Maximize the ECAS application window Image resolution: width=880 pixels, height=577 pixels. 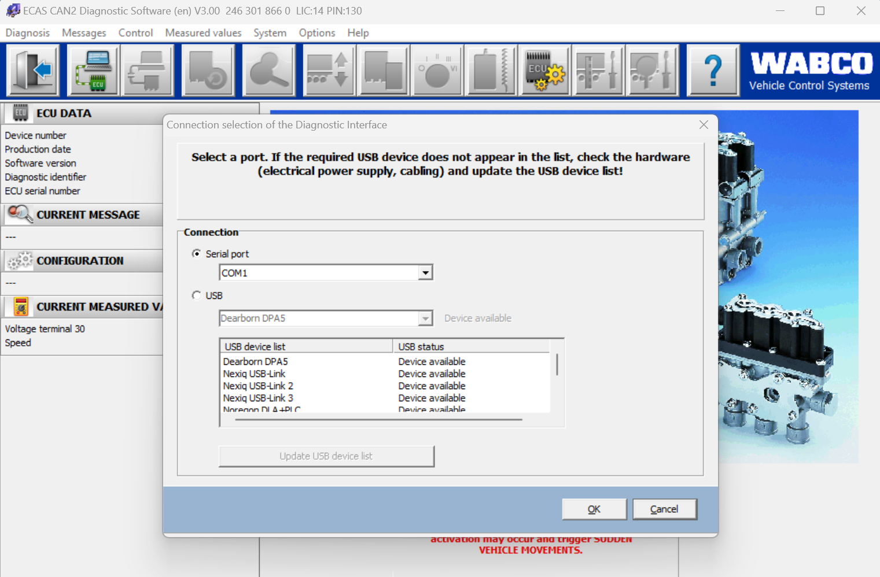pyautogui.click(x=820, y=10)
